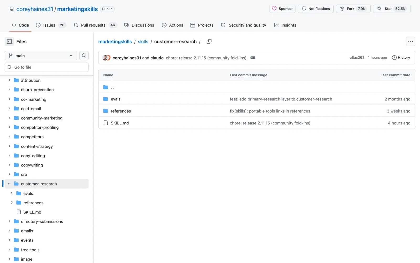Go up to parent directory
This screenshot has width=420, height=263.
click(x=112, y=87)
